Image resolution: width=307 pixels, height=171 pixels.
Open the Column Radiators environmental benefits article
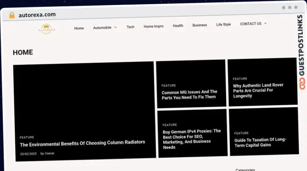click(82, 143)
